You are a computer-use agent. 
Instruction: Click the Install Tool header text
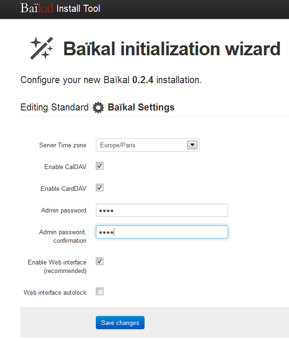[78, 9]
